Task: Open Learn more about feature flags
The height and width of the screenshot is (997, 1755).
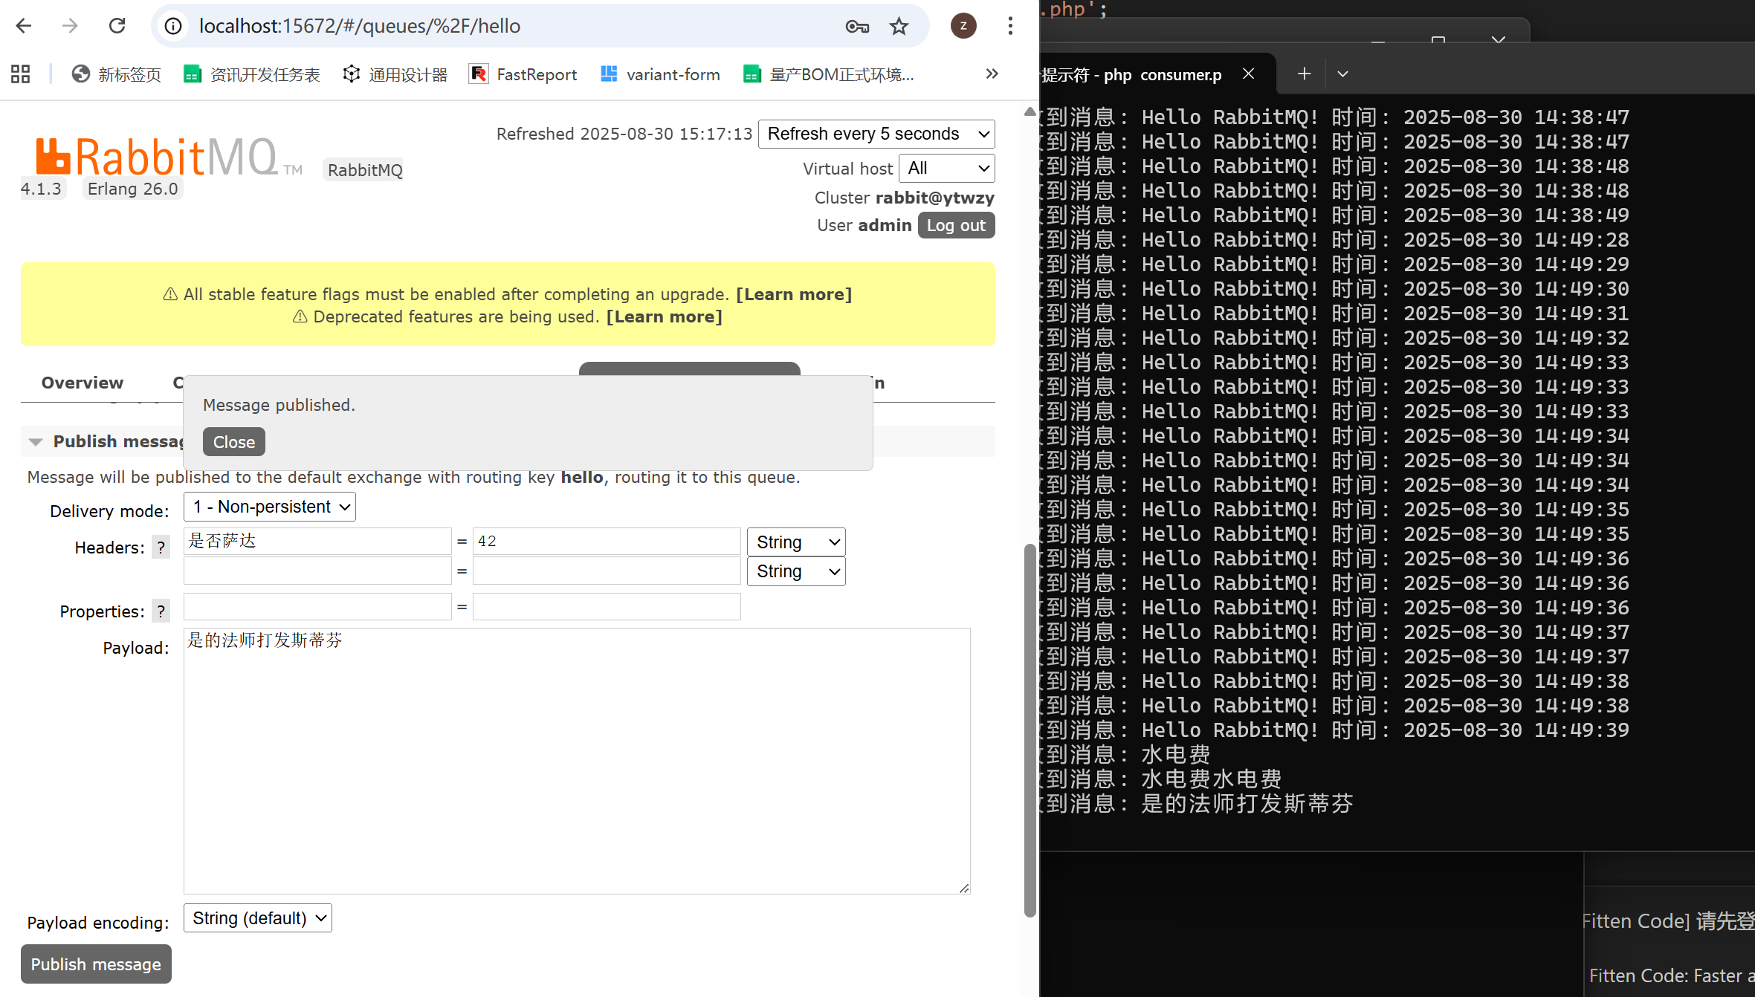Action: [x=794, y=294]
